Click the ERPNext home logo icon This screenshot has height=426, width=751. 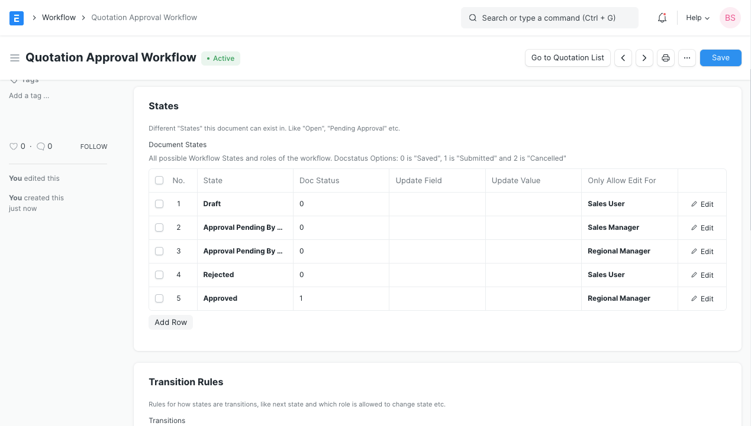click(x=17, y=18)
